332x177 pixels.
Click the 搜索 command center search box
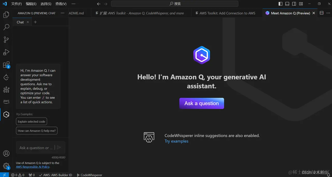175,4
